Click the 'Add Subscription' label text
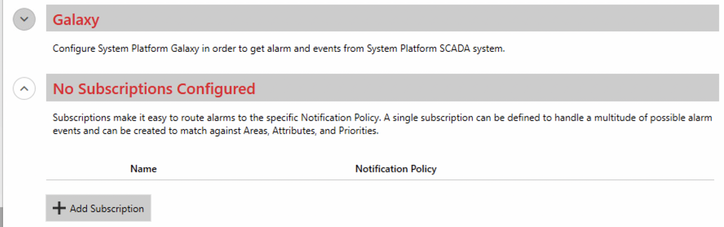The height and width of the screenshot is (227, 724). [107, 208]
